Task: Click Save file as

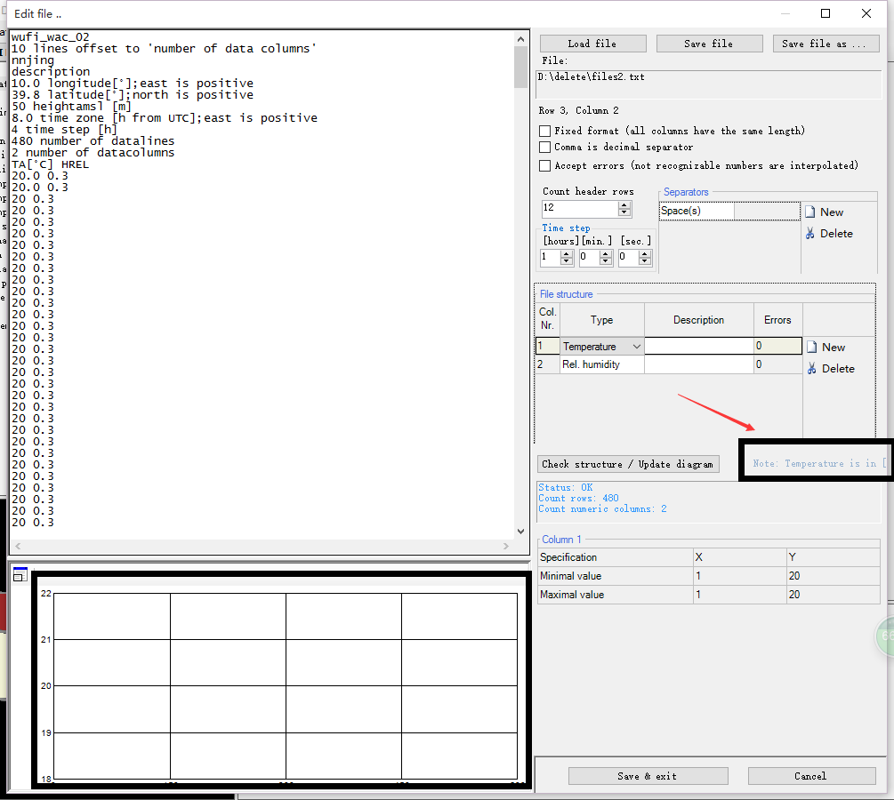Action: 826,43
